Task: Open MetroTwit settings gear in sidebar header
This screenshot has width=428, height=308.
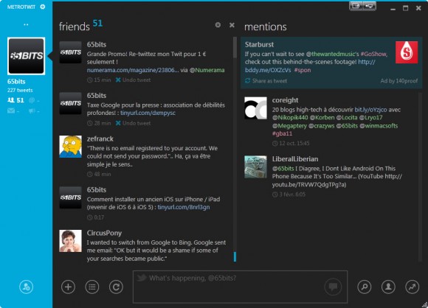Action: coord(43,7)
